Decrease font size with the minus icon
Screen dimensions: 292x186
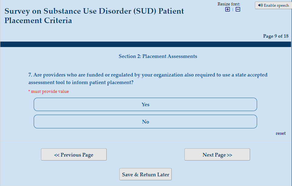coord(238,9)
